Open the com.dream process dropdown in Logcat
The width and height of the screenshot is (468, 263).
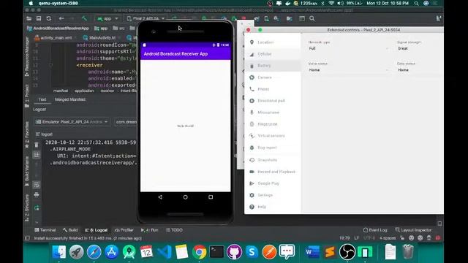click(126, 122)
